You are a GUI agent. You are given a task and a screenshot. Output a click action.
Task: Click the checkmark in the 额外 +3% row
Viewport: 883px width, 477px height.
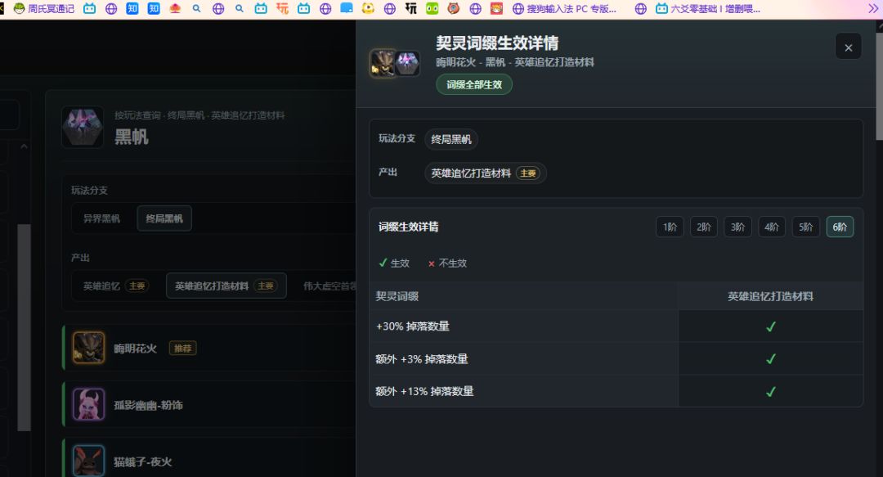[771, 358]
